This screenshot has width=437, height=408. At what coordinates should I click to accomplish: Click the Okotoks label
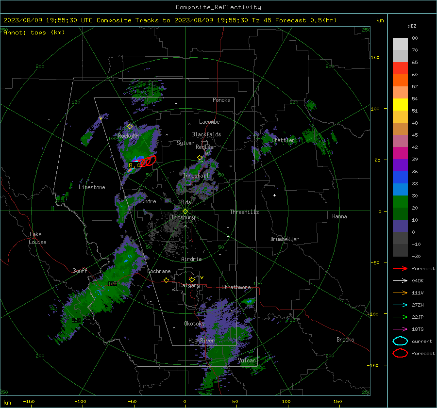(194, 323)
